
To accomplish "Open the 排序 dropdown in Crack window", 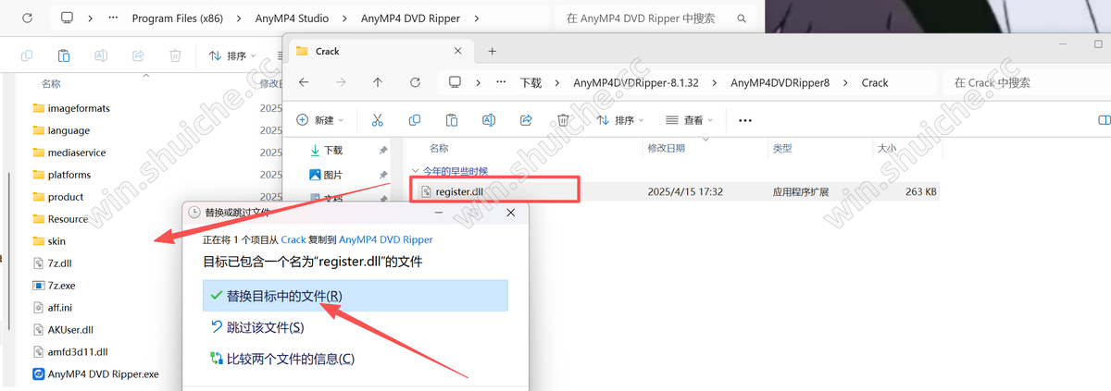I will 622,120.
